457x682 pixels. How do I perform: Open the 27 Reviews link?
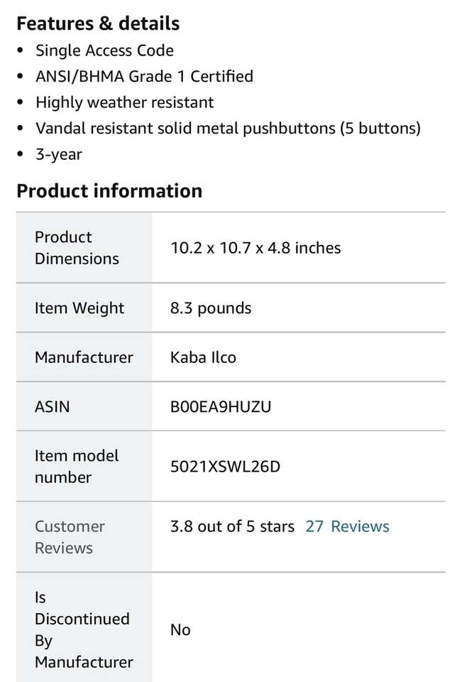click(x=347, y=526)
